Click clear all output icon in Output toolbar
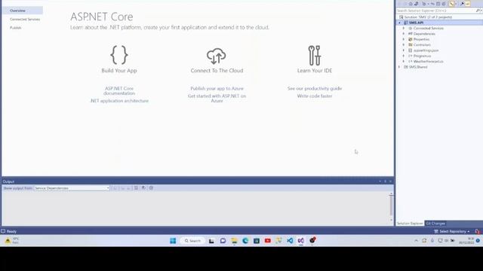 pyautogui.click(x=136, y=188)
